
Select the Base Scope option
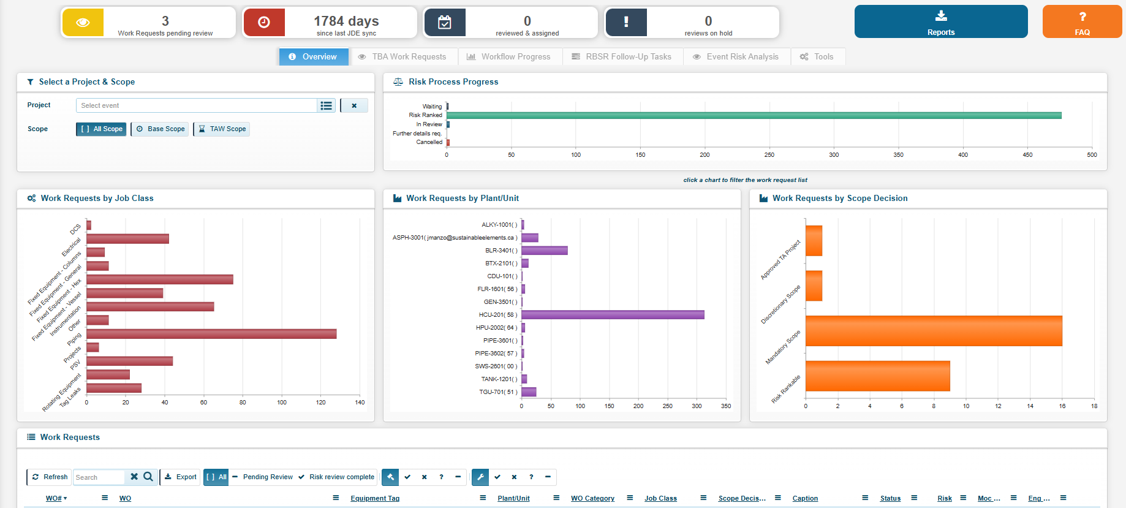point(161,129)
